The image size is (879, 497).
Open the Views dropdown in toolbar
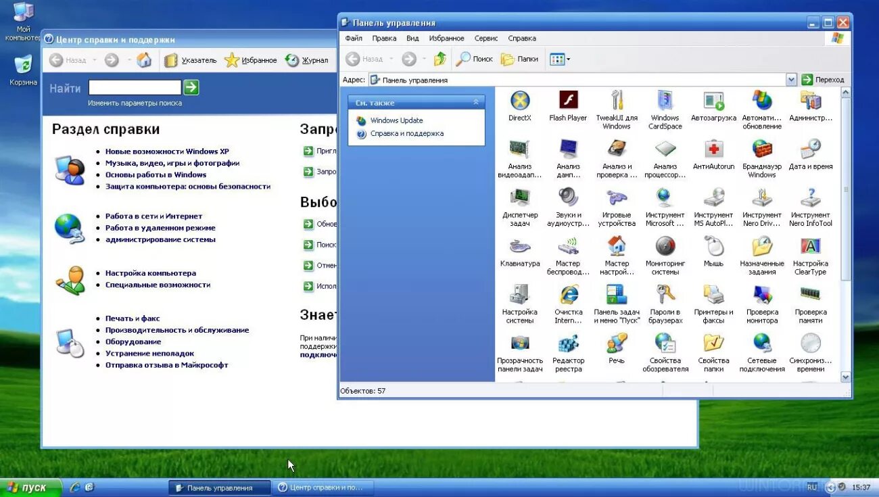tap(560, 59)
